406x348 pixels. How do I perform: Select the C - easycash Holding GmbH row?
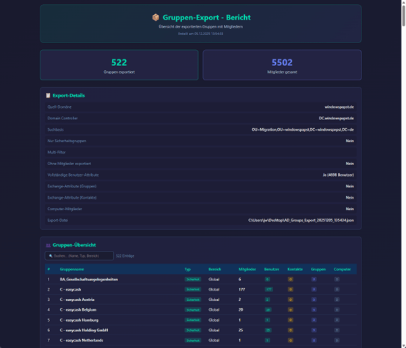coord(88,330)
